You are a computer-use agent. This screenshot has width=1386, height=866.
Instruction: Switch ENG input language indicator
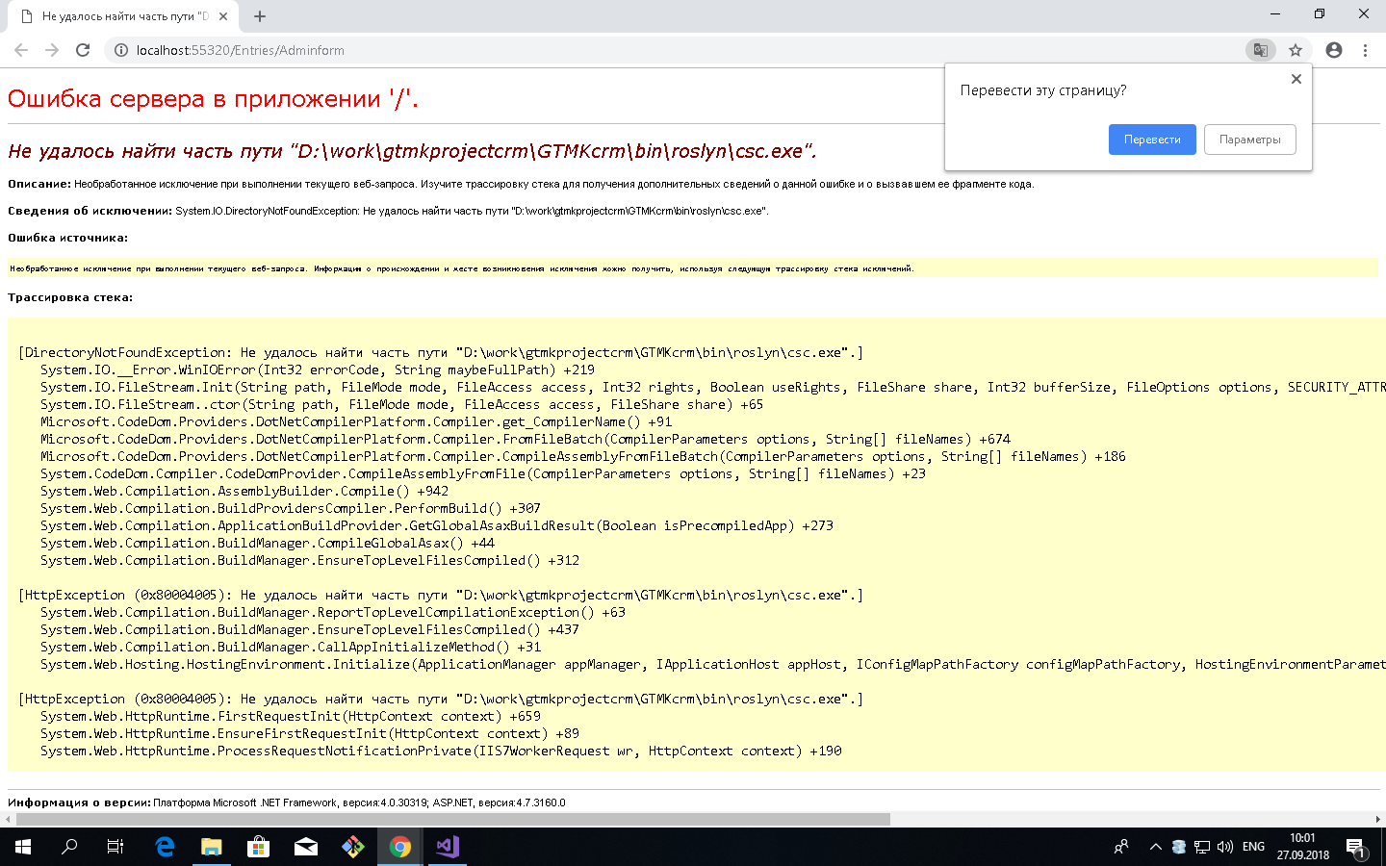coord(1253,847)
